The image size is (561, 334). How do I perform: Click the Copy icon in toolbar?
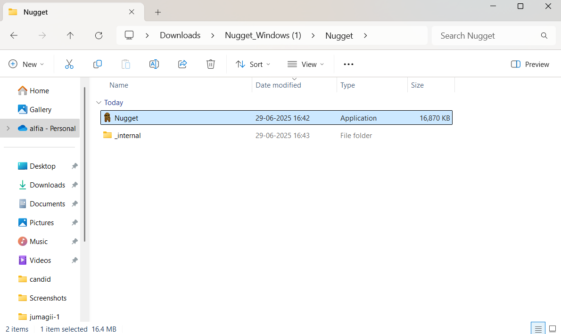coord(97,65)
